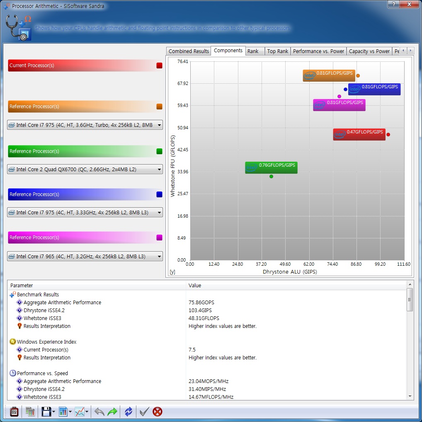Open the Capacity vs Power tab
The height and width of the screenshot is (422, 422).
(x=369, y=51)
